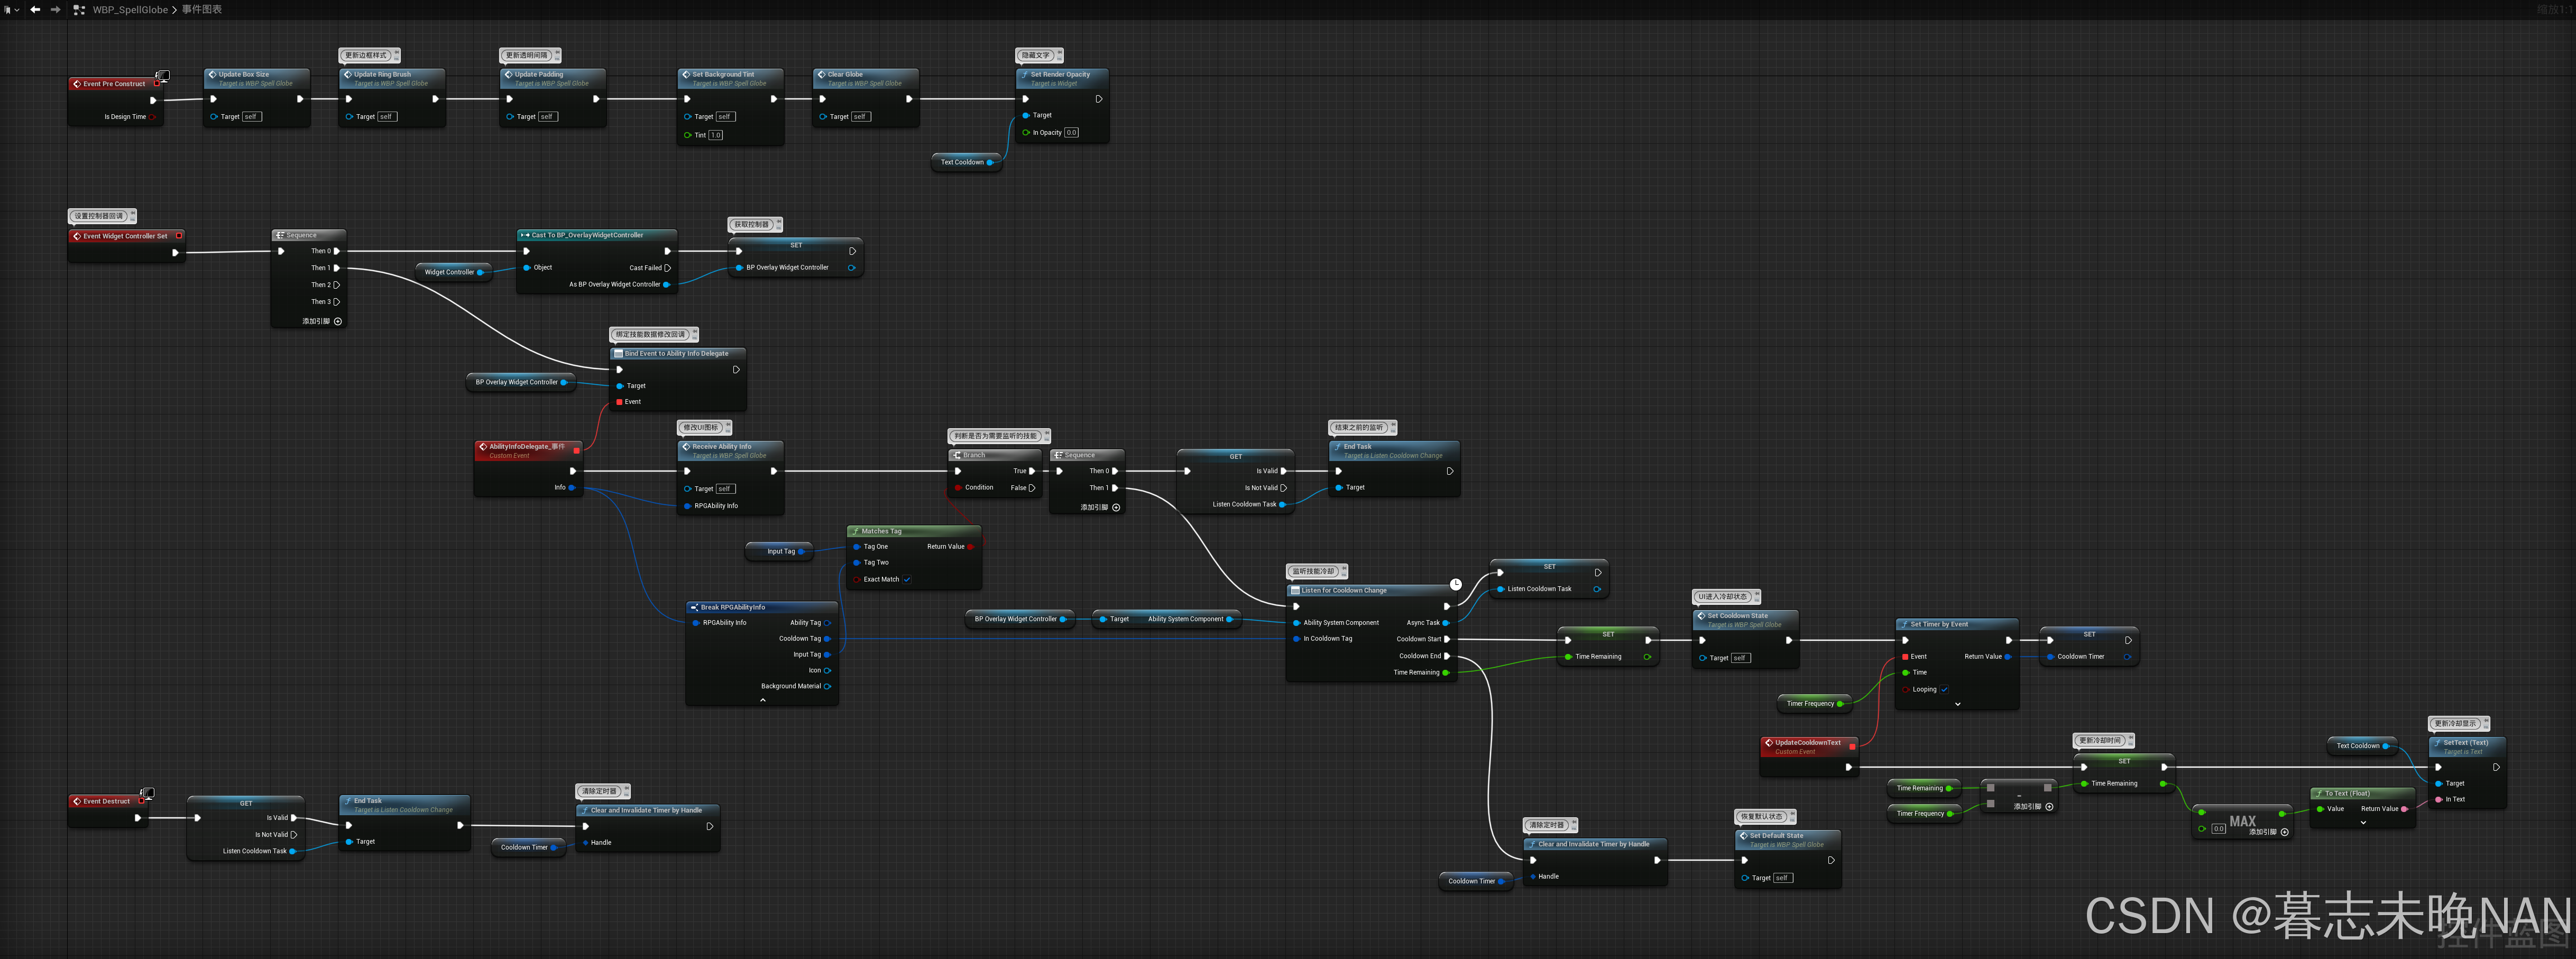The height and width of the screenshot is (959, 2576).
Task: Select the Clear Globe node header
Action: (x=866, y=78)
